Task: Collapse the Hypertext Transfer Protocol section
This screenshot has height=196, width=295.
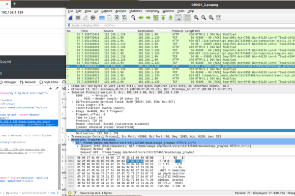Action: click(x=69, y=140)
